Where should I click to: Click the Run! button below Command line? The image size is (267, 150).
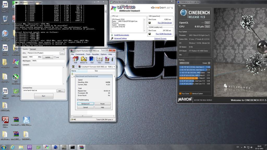[44, 96]
